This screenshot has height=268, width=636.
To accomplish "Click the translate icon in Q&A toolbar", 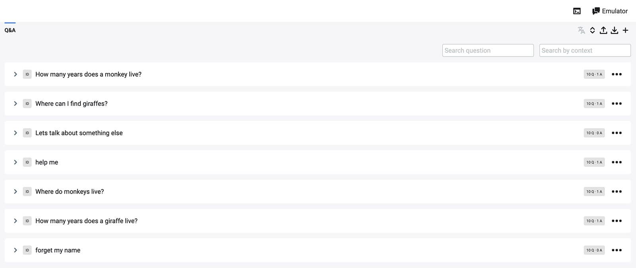I will tap(581, 30).
